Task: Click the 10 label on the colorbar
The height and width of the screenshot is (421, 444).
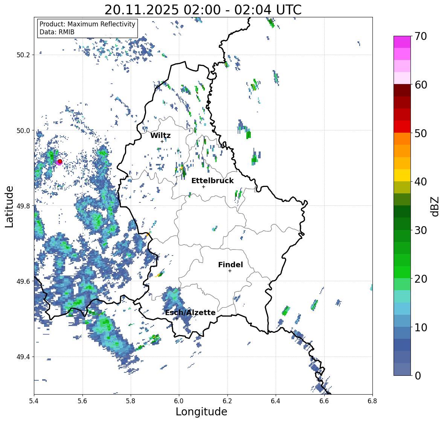Action: [x=420, y=327]
